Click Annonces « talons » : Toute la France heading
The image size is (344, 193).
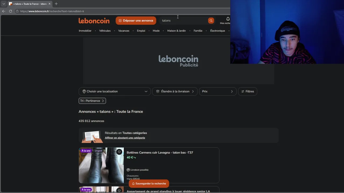(x=111, y=112)
